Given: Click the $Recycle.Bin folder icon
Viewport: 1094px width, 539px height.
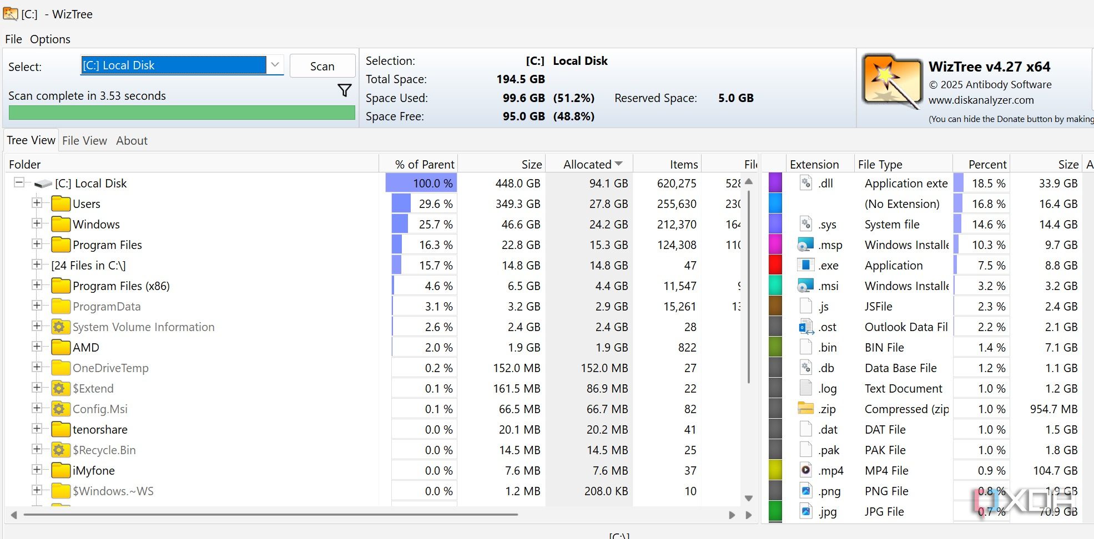Looking at the screenshot, I should [x=61, y=450].
